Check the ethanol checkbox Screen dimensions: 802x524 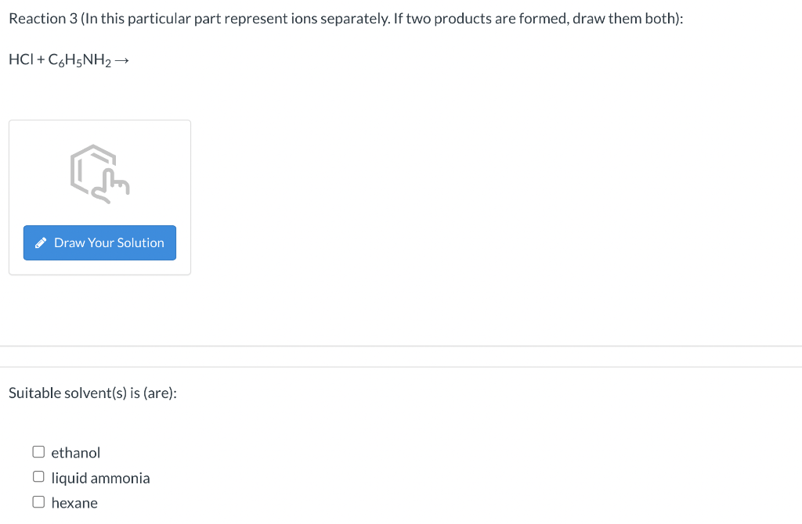pos(38,452)
